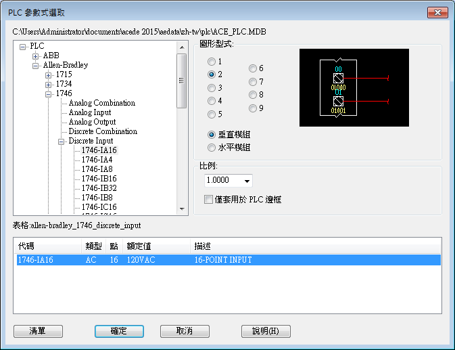
Task: Select graphics style radio button 7
Action: pyautogui.click(x=253, y=82)
